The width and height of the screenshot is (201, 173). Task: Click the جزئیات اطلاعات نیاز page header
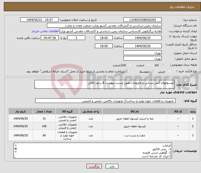pos(182,7)
